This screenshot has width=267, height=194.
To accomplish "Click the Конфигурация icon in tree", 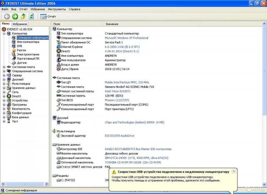I will coord(9,113).
